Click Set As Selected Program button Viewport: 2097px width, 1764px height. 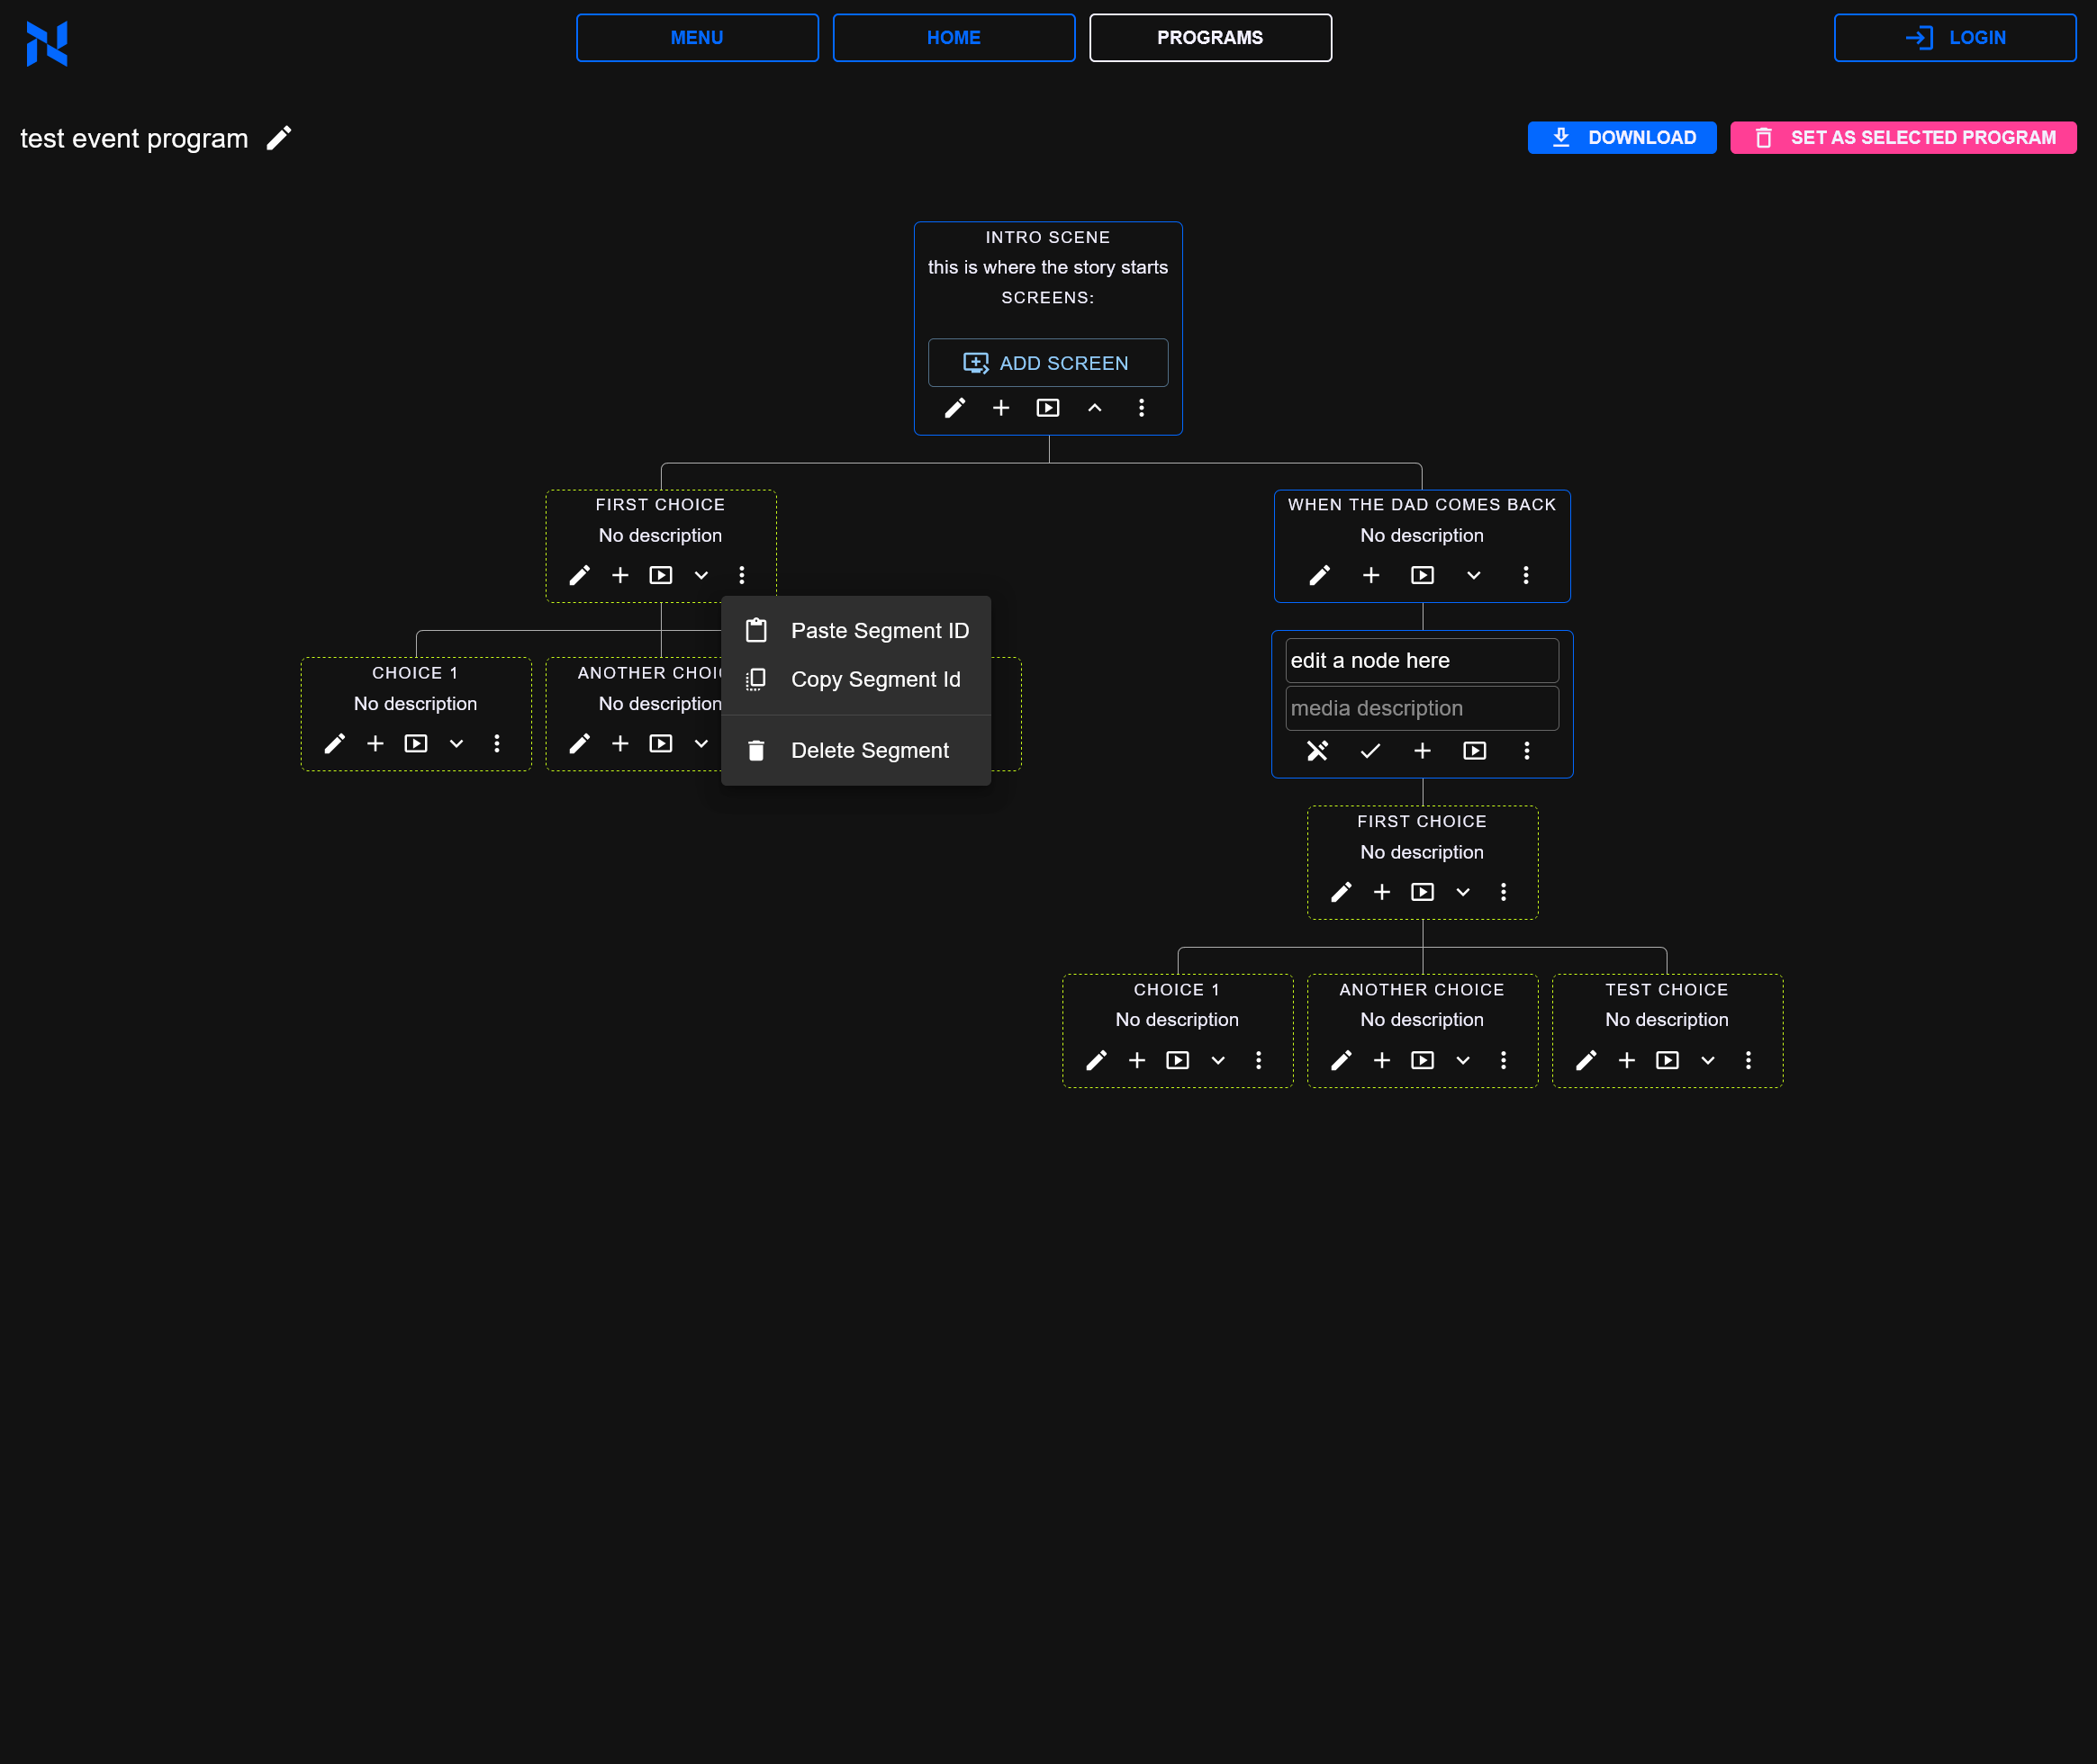coord(1902,138)
